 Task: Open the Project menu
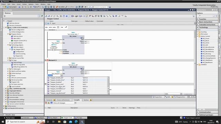(3, 4)
